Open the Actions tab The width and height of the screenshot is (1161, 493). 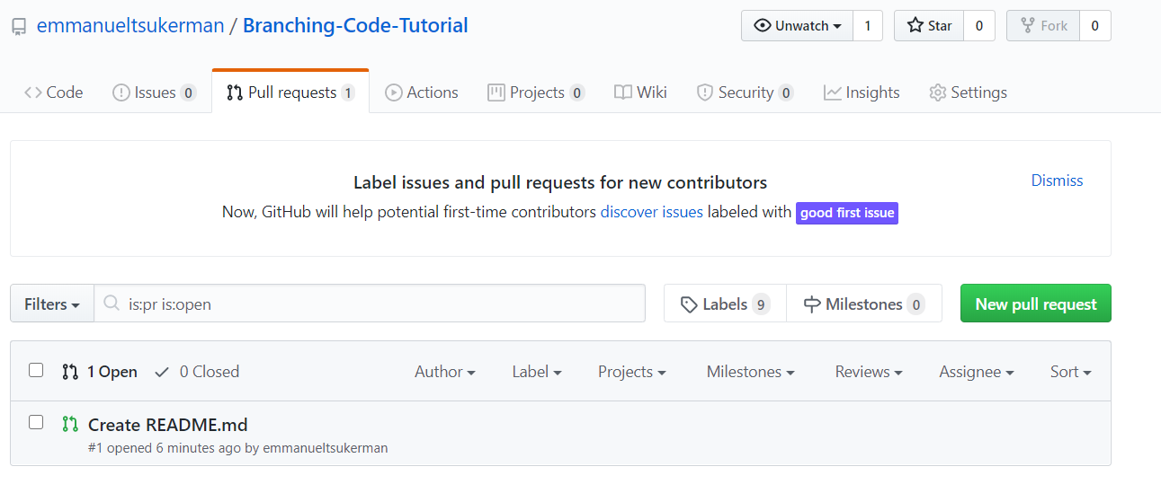point(422,92)
